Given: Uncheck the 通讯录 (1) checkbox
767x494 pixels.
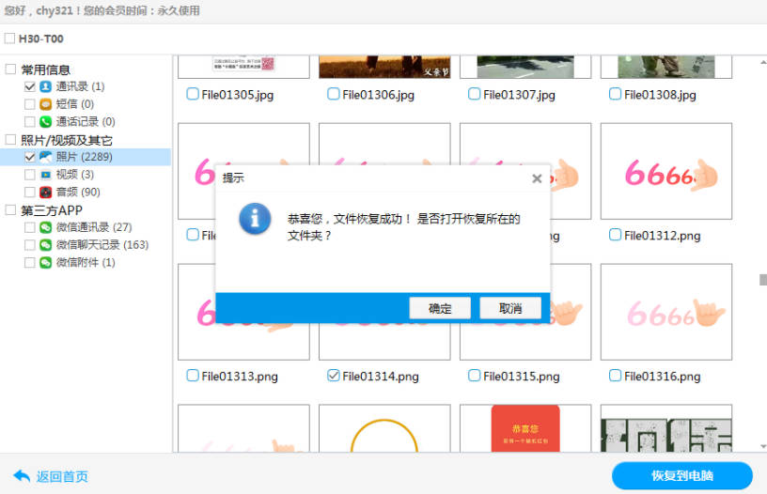Looking at the screenshot, I should 30,86.
